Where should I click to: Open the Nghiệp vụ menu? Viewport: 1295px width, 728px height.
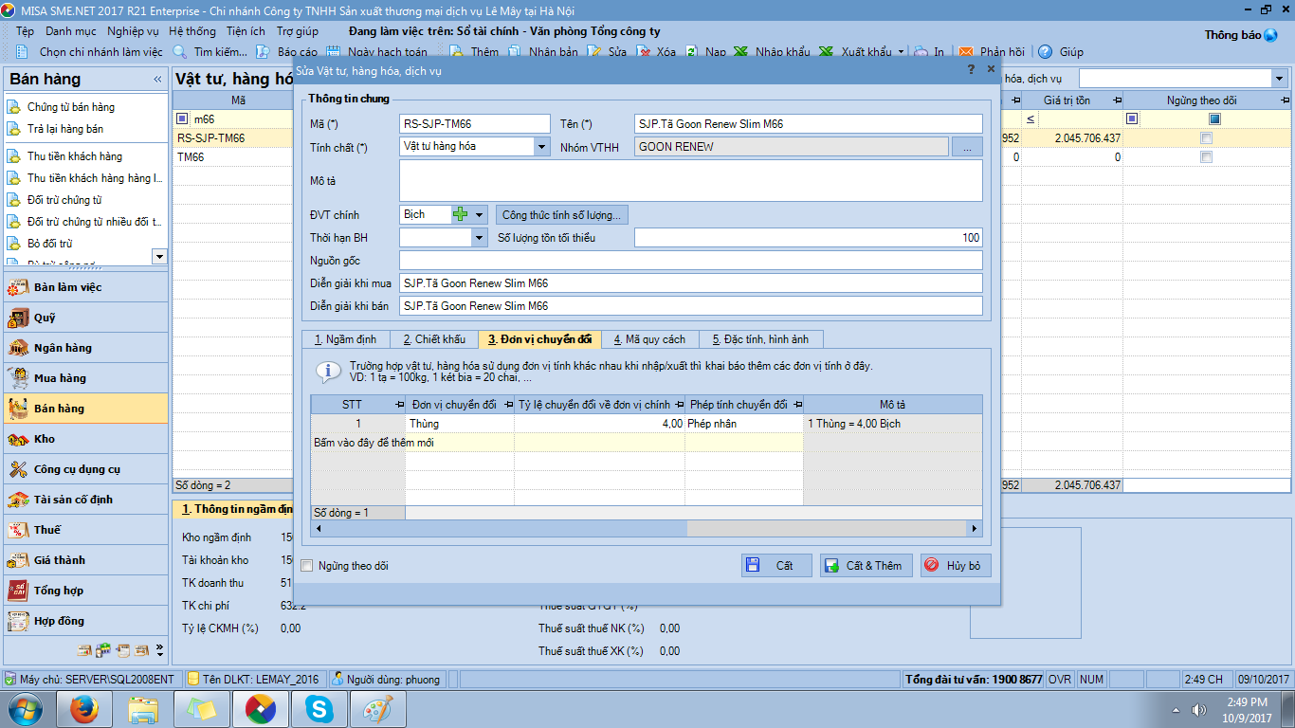[133, 31]
